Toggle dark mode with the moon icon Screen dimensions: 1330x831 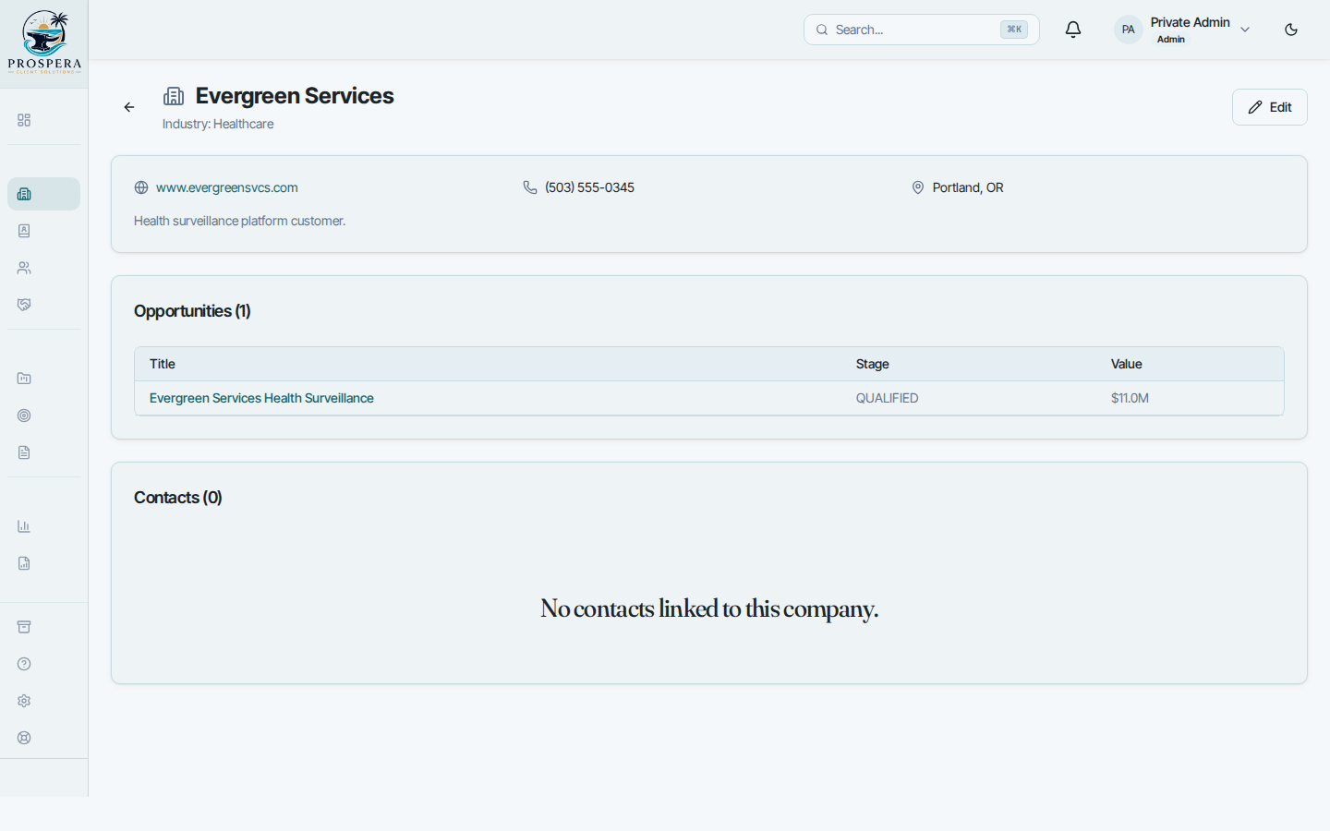1291,30
